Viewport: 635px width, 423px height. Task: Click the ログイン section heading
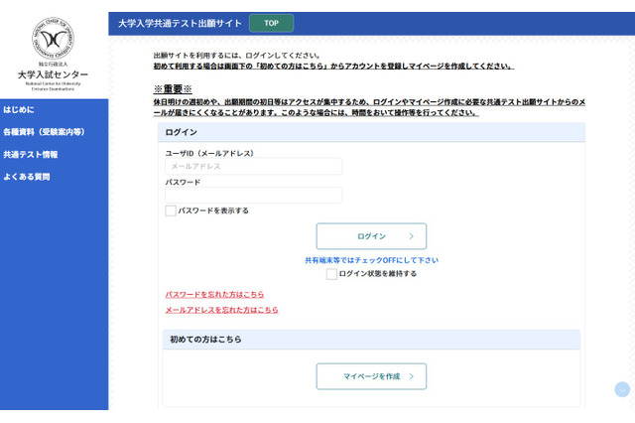[181, 132]
